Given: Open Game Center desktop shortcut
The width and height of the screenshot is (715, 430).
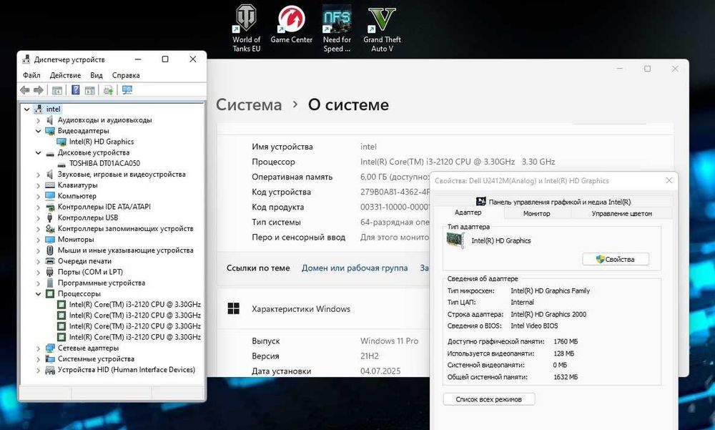Looking at the screenshot, I should coord(292,24).
